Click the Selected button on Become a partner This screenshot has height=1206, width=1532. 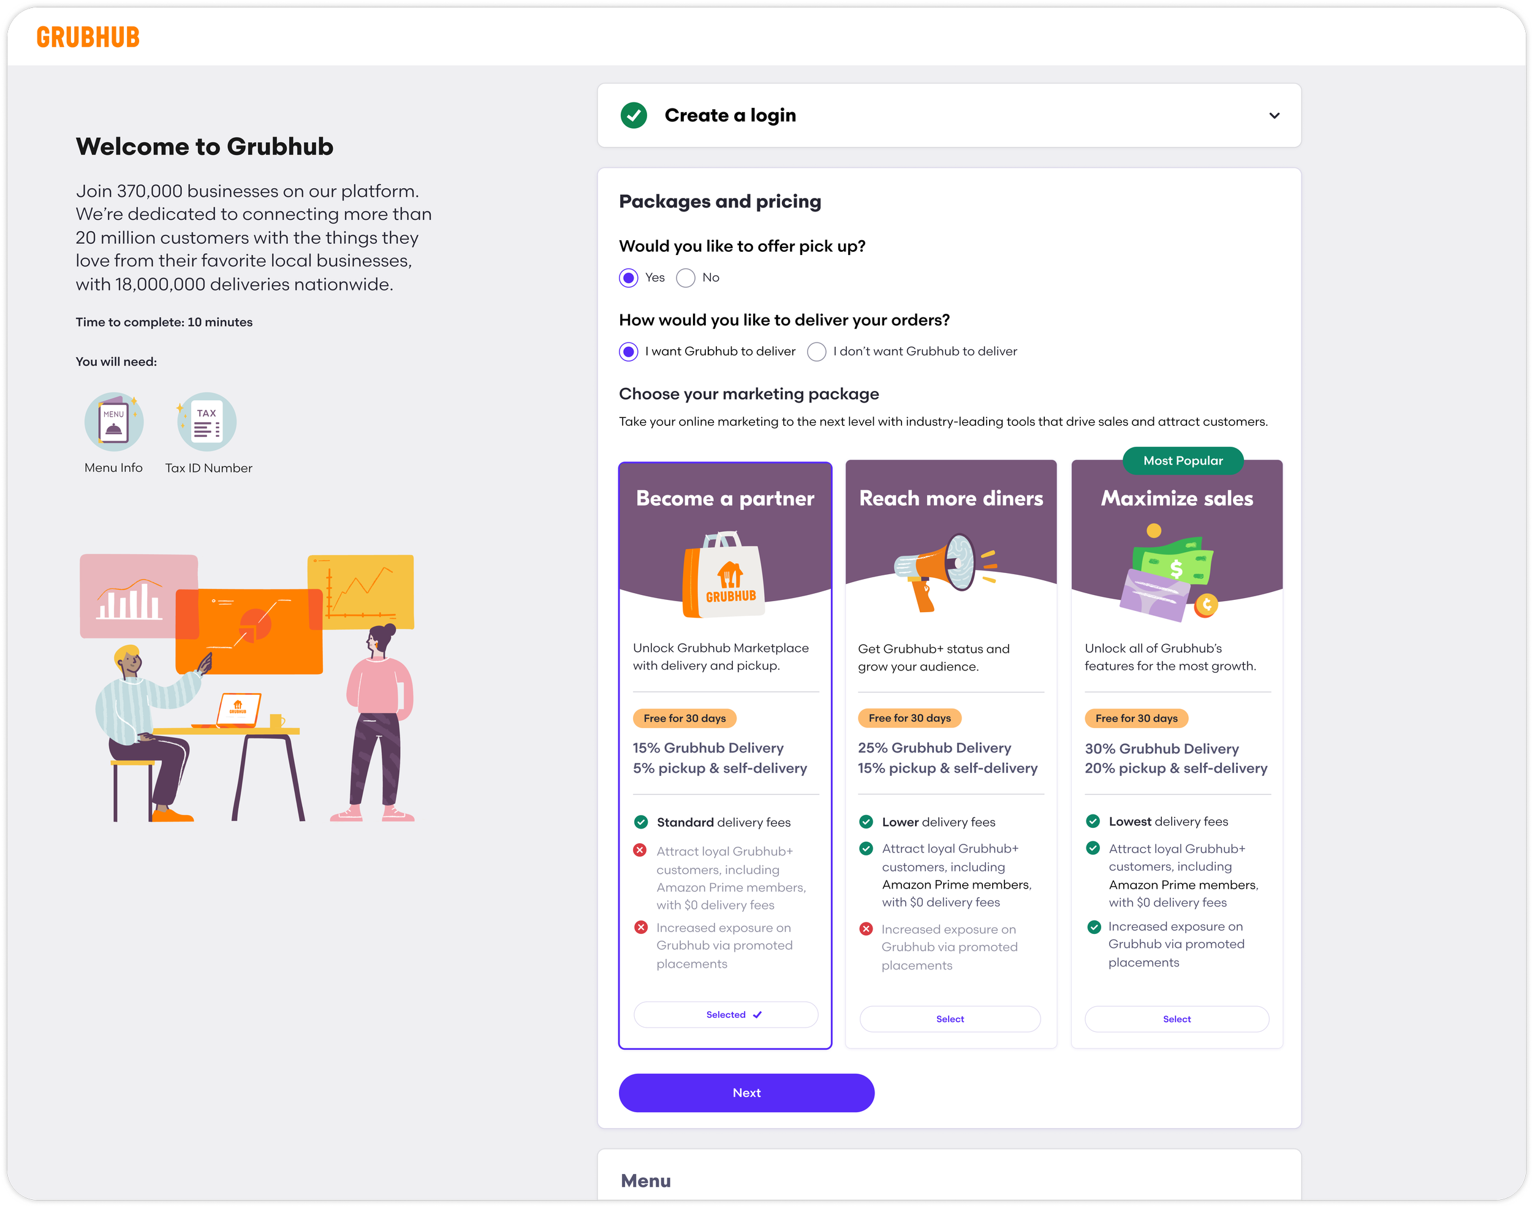tap(726, 1015)
